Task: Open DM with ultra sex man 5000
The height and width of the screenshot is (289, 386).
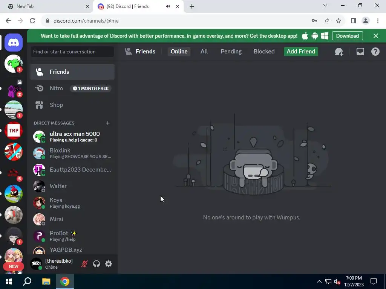Action: [x=73, y=137]
